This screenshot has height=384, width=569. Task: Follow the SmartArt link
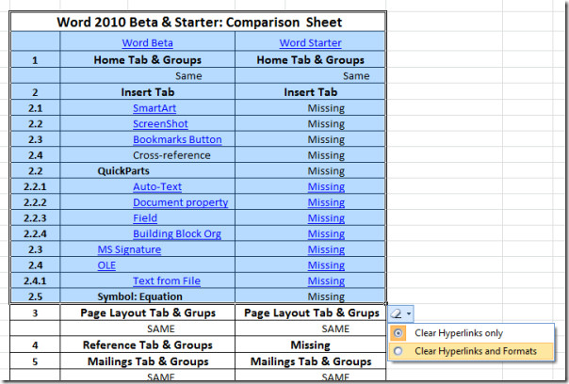(154, 108)
